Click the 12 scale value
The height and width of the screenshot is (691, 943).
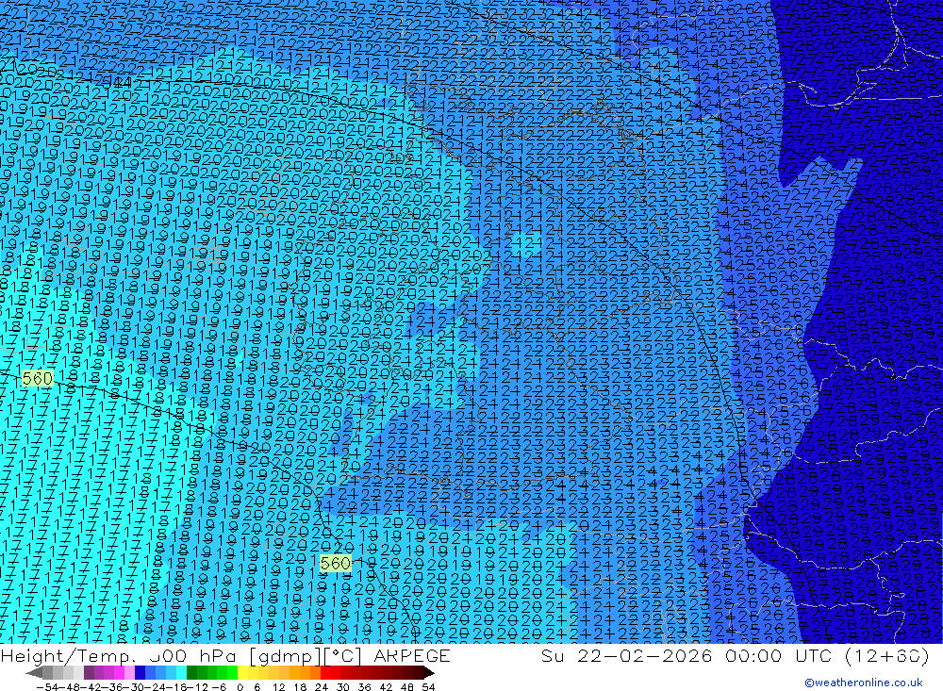tap(278, 687)
